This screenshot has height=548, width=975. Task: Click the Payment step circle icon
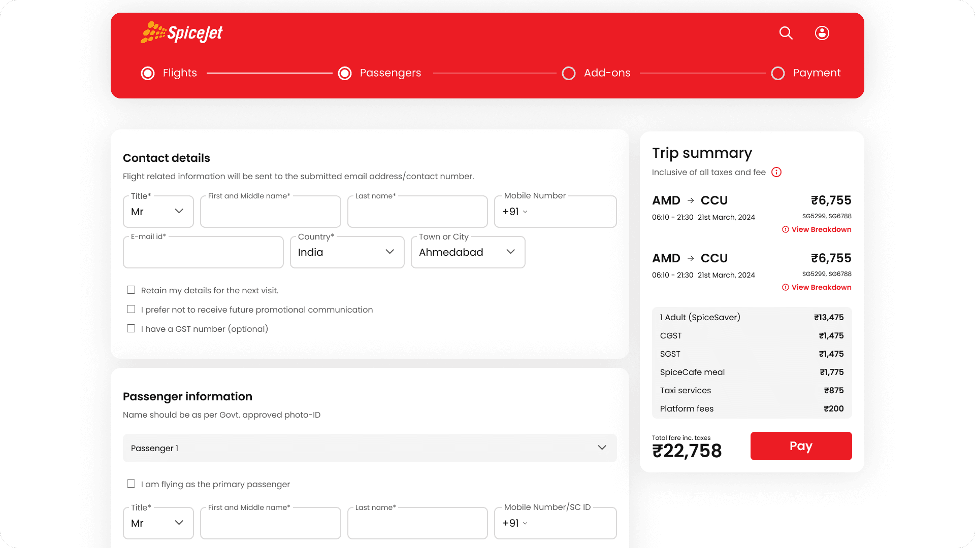coord(777,73)
